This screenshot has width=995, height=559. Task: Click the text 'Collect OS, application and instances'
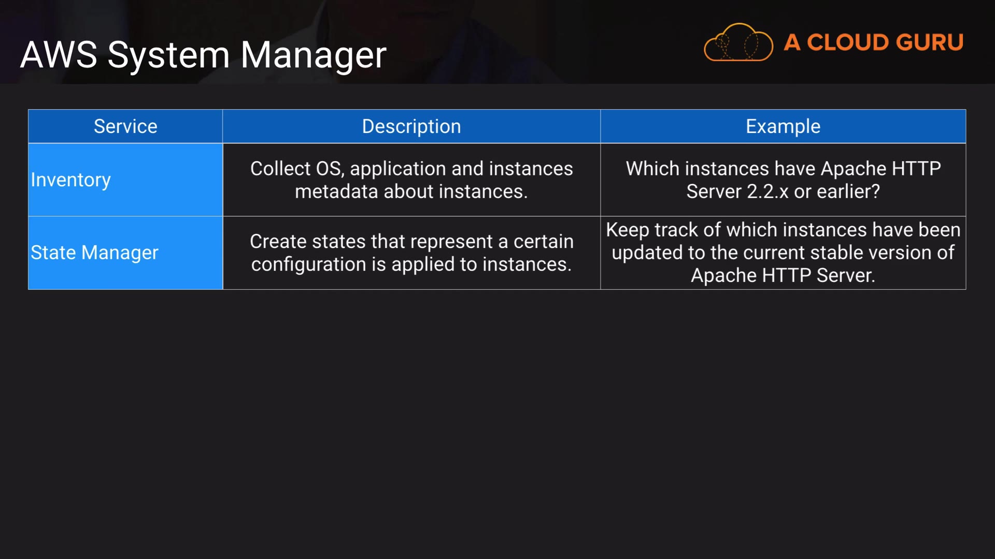[x=411, y=169]
